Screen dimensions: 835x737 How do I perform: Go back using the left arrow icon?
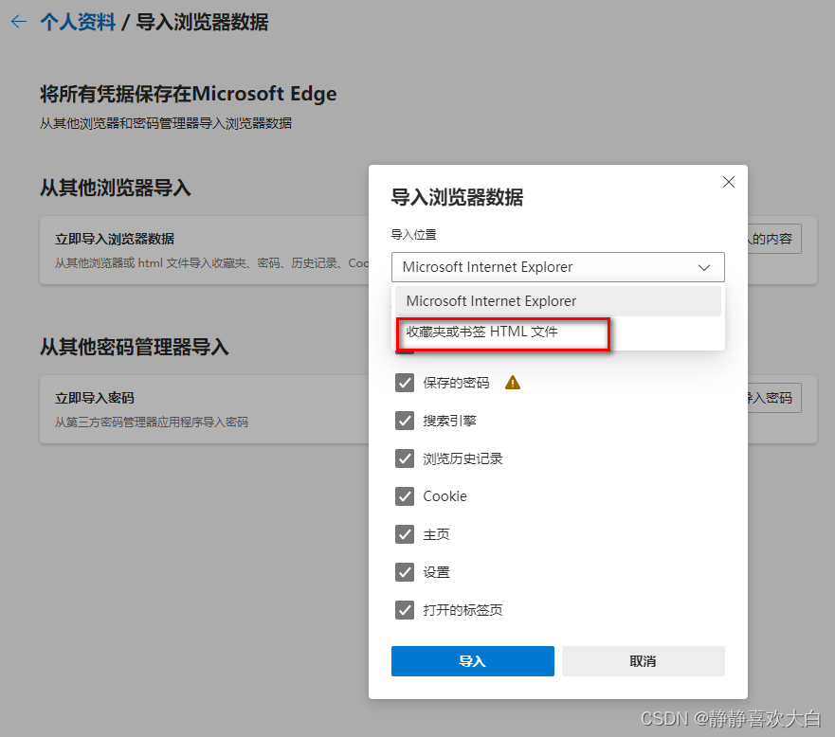tap(19, 22)
